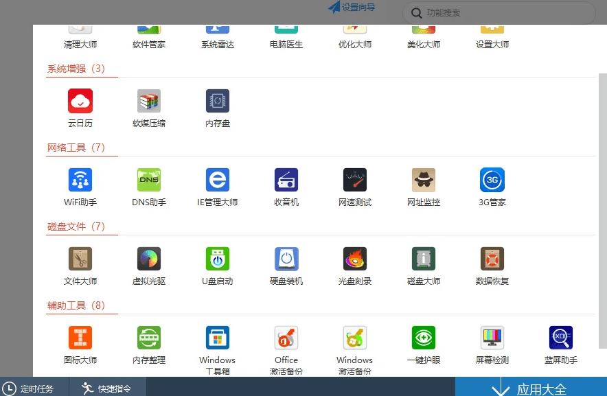
Task: Run 内存整理 memory cleanup
Action: point(148,345)
